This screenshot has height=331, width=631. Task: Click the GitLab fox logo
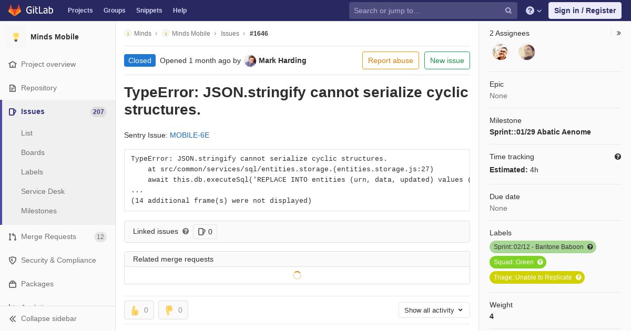15,11
